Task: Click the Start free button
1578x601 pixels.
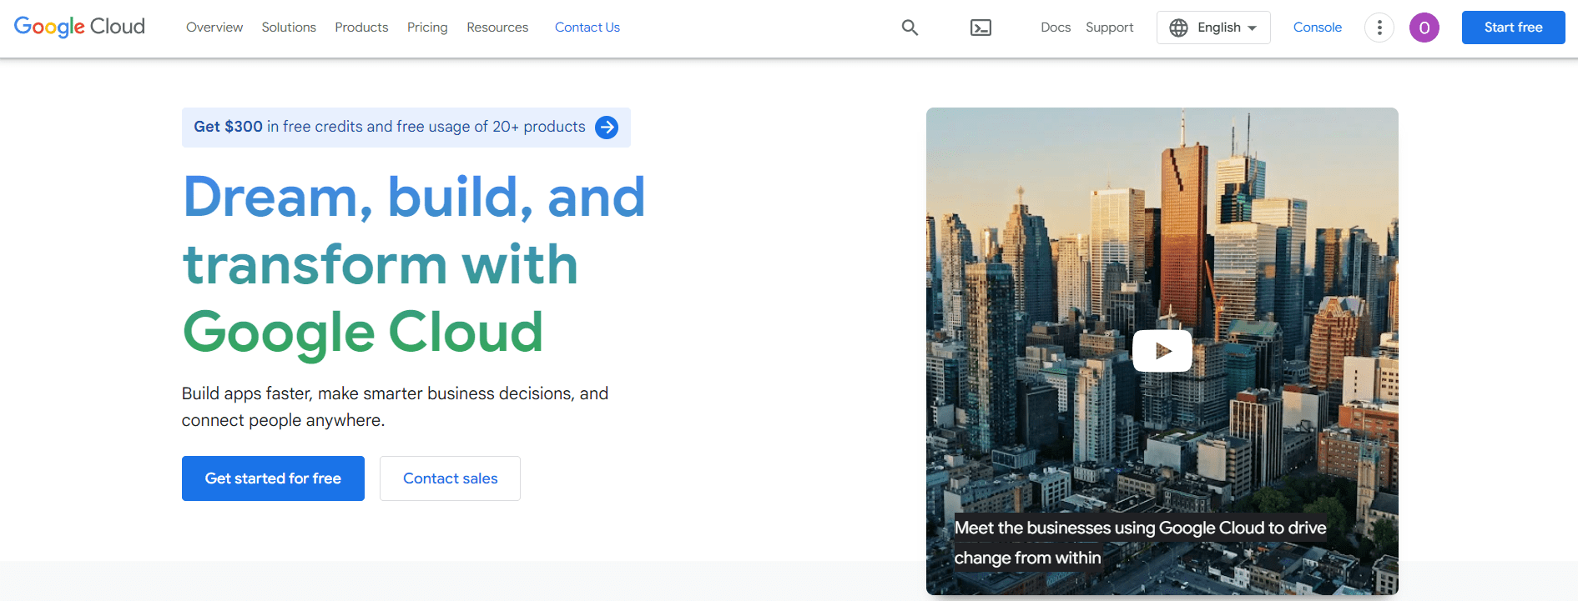Action: [x=1513, y=28]
